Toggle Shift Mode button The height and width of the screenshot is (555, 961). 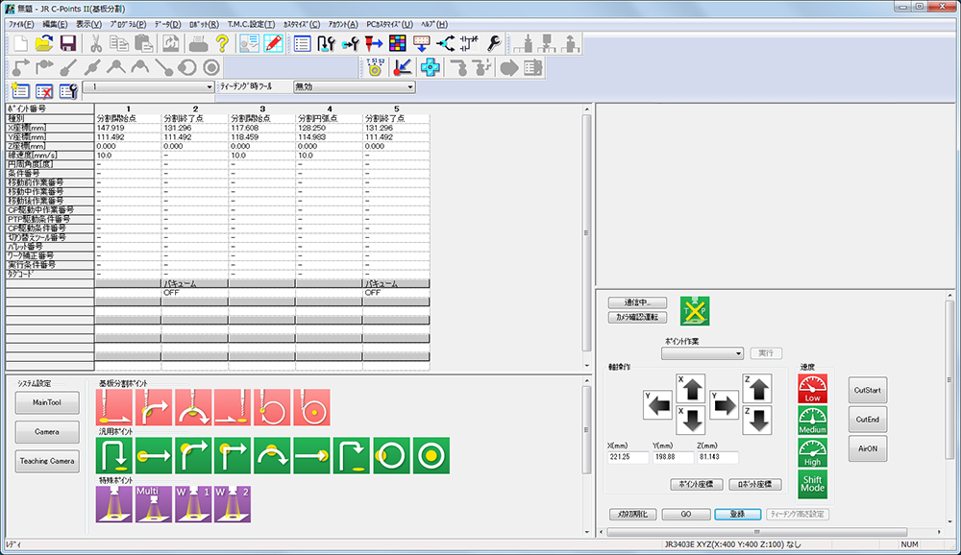pyautogui.click(x=813, y=484)
